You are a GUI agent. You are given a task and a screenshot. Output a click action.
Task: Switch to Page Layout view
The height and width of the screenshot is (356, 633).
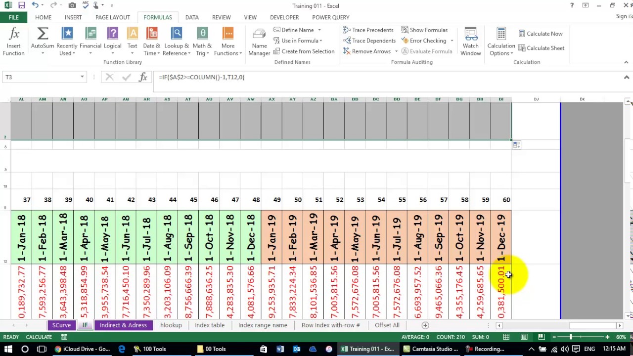(524, 337)
